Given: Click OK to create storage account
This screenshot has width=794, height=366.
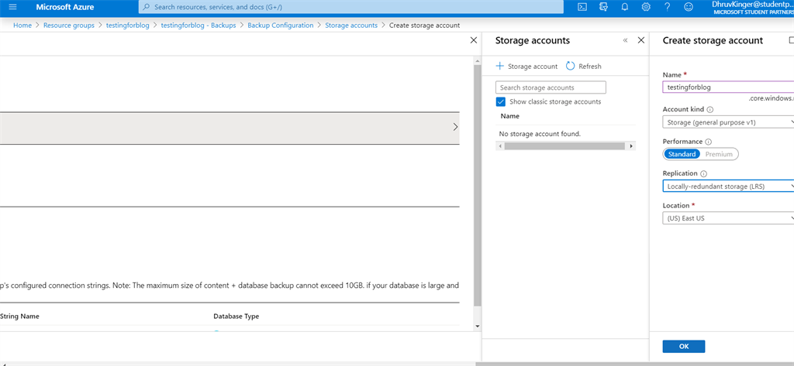Looking at the screenshot, I should point(684,347).
